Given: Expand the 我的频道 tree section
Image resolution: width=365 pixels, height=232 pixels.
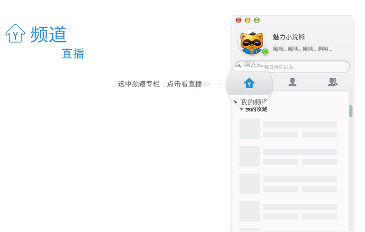Looking at the screenshot, I should coord(236,102).
